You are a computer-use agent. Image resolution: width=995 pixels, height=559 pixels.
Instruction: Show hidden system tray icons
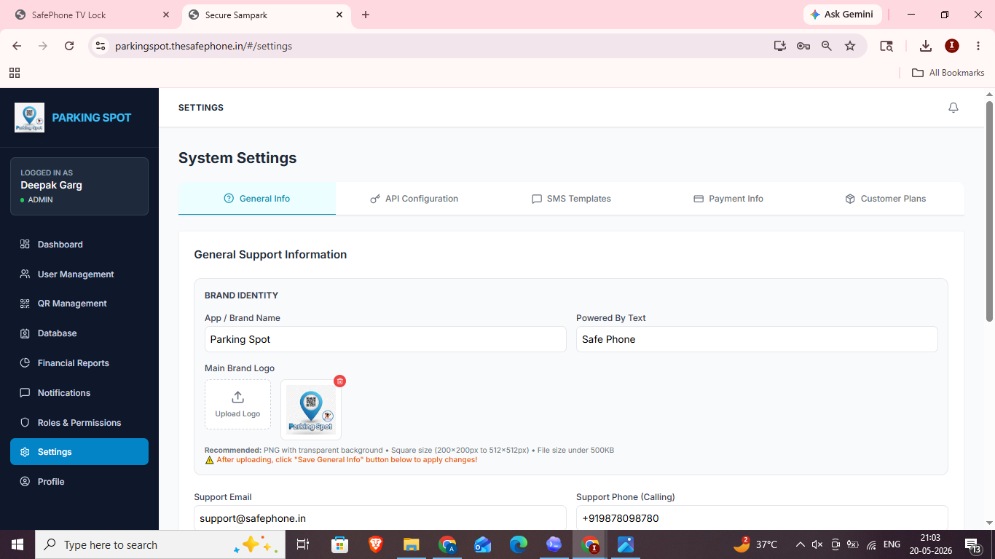click(x=800, y=544)
